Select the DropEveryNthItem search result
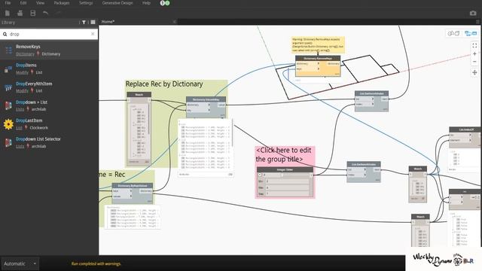The height and width of the screenshot is (271, 482). (x=49, y=87)
